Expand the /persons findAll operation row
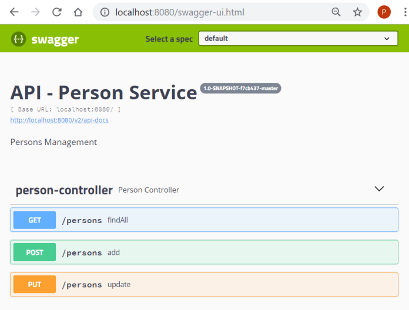The width and height of the screenshot is (409, 310). point(204,220)
